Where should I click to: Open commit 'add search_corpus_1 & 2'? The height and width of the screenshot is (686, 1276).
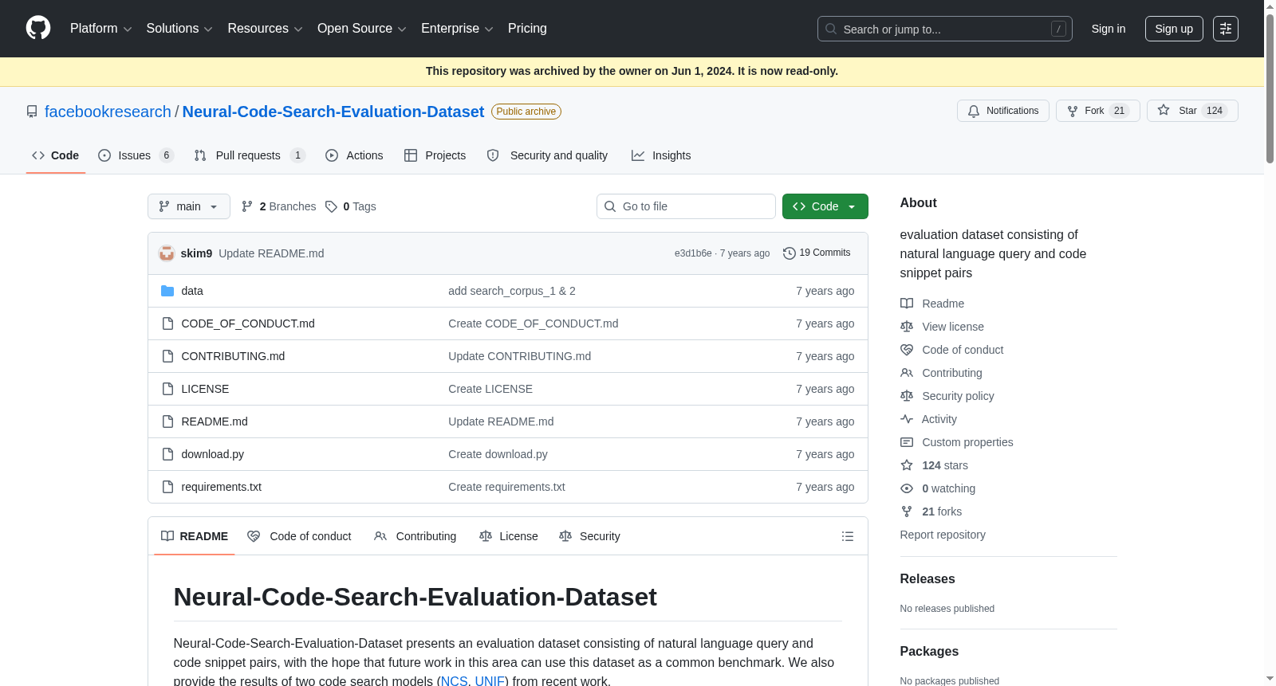coord(512,291)
